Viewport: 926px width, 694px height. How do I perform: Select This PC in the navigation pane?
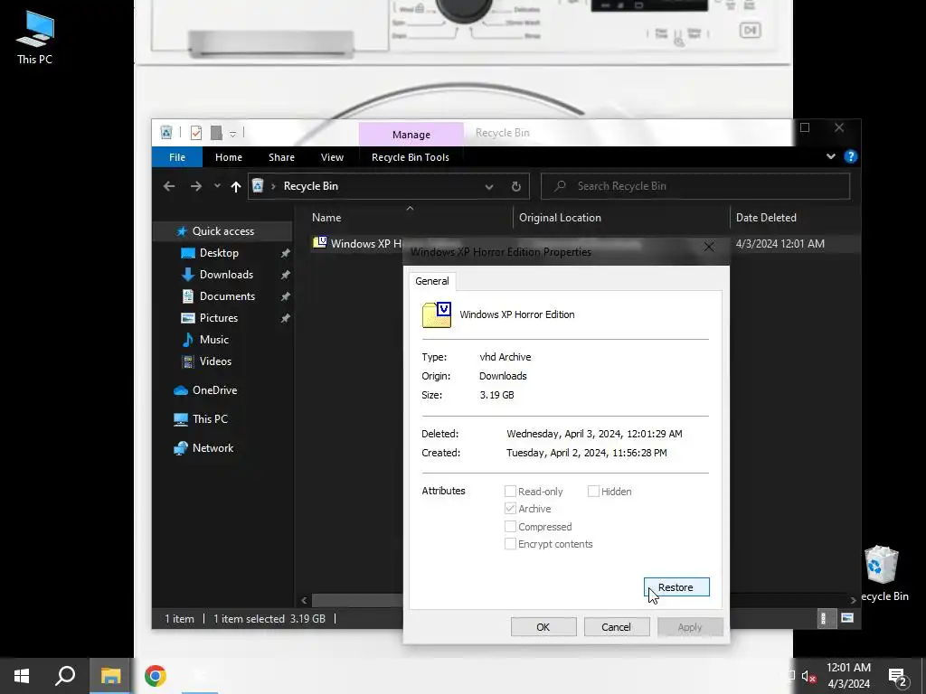coord(210,419)
